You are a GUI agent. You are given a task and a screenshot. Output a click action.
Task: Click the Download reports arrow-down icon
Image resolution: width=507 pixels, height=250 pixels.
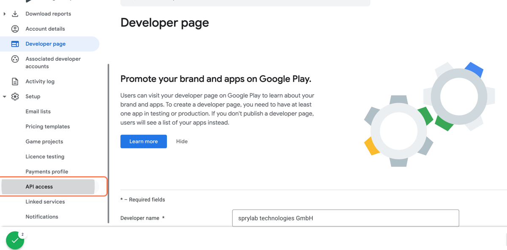pos(15,14)
